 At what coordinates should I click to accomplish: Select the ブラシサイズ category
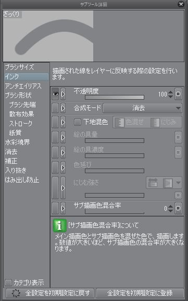27,67
